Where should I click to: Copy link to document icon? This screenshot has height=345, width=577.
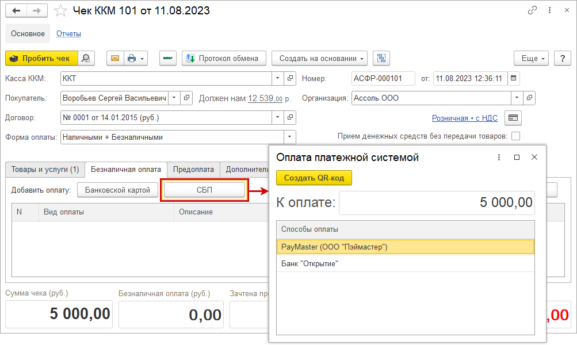point(532,11)
